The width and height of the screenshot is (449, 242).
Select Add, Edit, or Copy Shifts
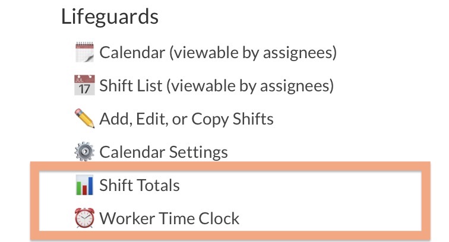[x=186, y=119]
